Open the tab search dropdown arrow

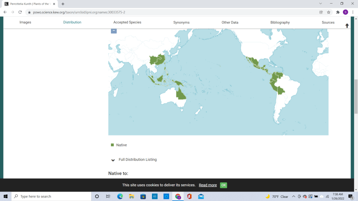click(321, 4)
